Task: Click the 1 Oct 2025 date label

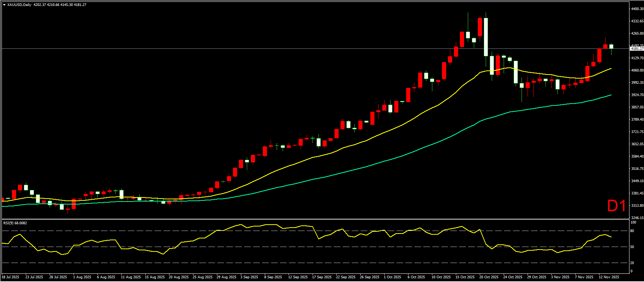Action: coord(392,277)
